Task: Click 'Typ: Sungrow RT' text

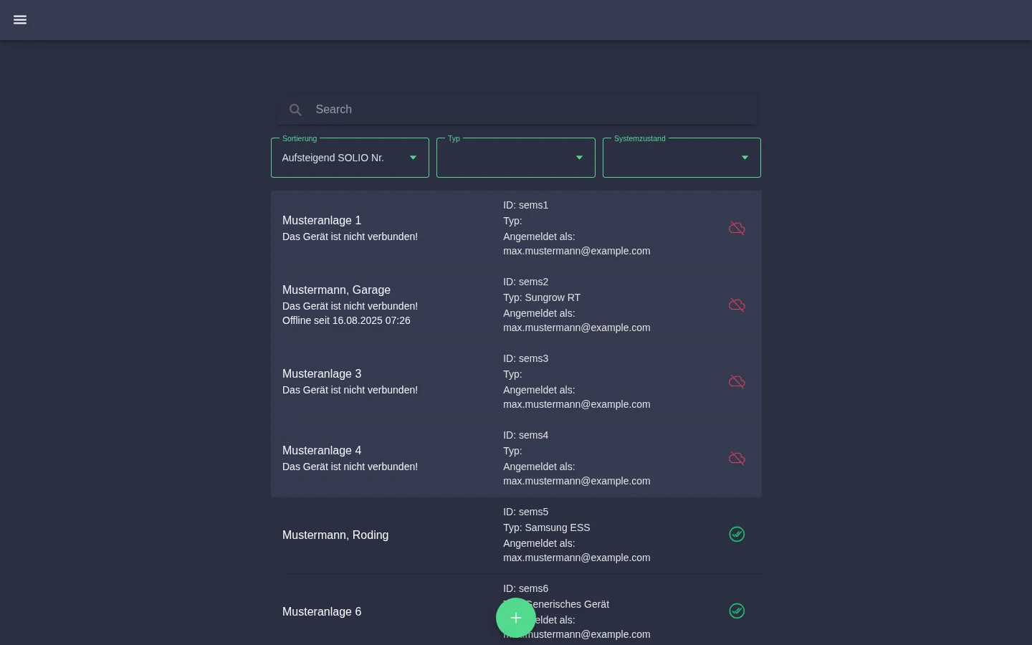Action: pos(542,297)
